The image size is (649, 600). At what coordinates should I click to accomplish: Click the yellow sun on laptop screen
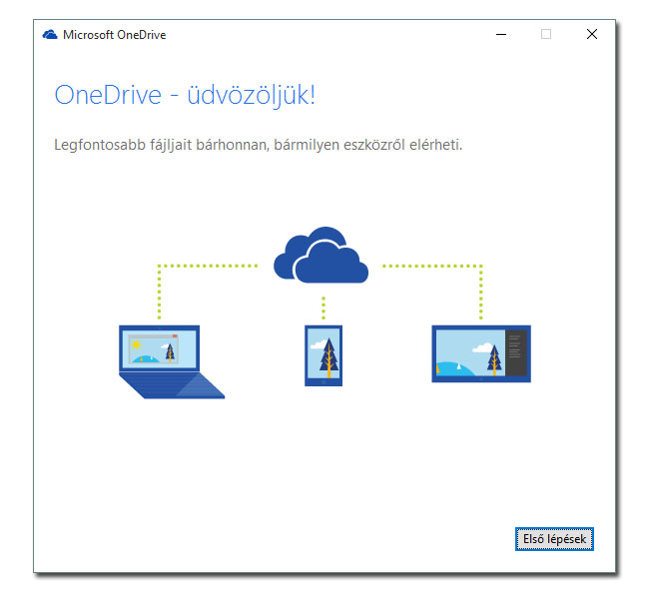point(136,344)
